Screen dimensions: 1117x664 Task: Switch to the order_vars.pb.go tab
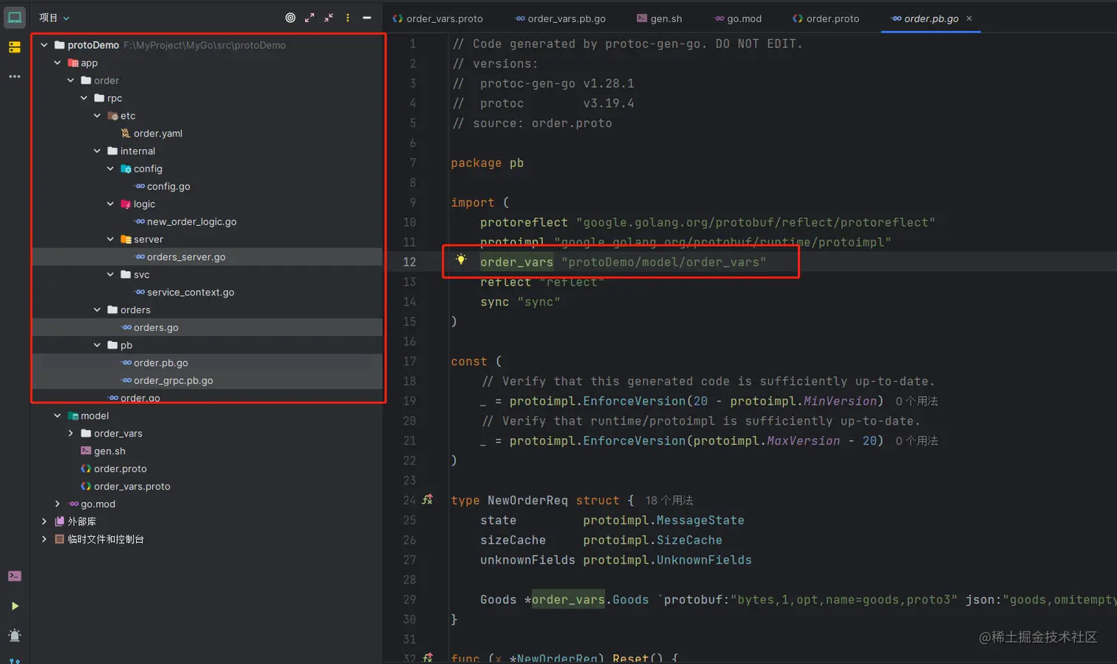pyautogui.click(x=560, y=18)
